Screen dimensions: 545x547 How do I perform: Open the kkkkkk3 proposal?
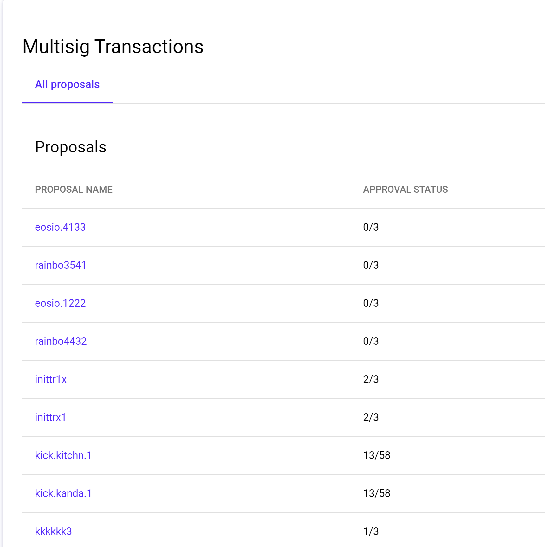[53, 531]
